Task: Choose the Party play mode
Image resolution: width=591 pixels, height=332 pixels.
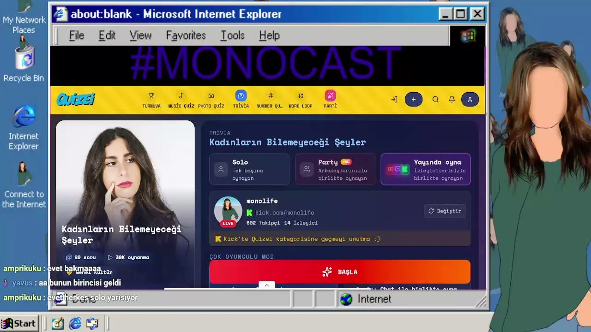Action: click(336, 169)
